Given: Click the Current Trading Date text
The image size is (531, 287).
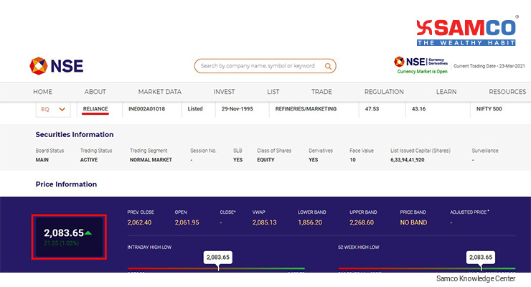Looking at the screenshot, I should (489, 66).
